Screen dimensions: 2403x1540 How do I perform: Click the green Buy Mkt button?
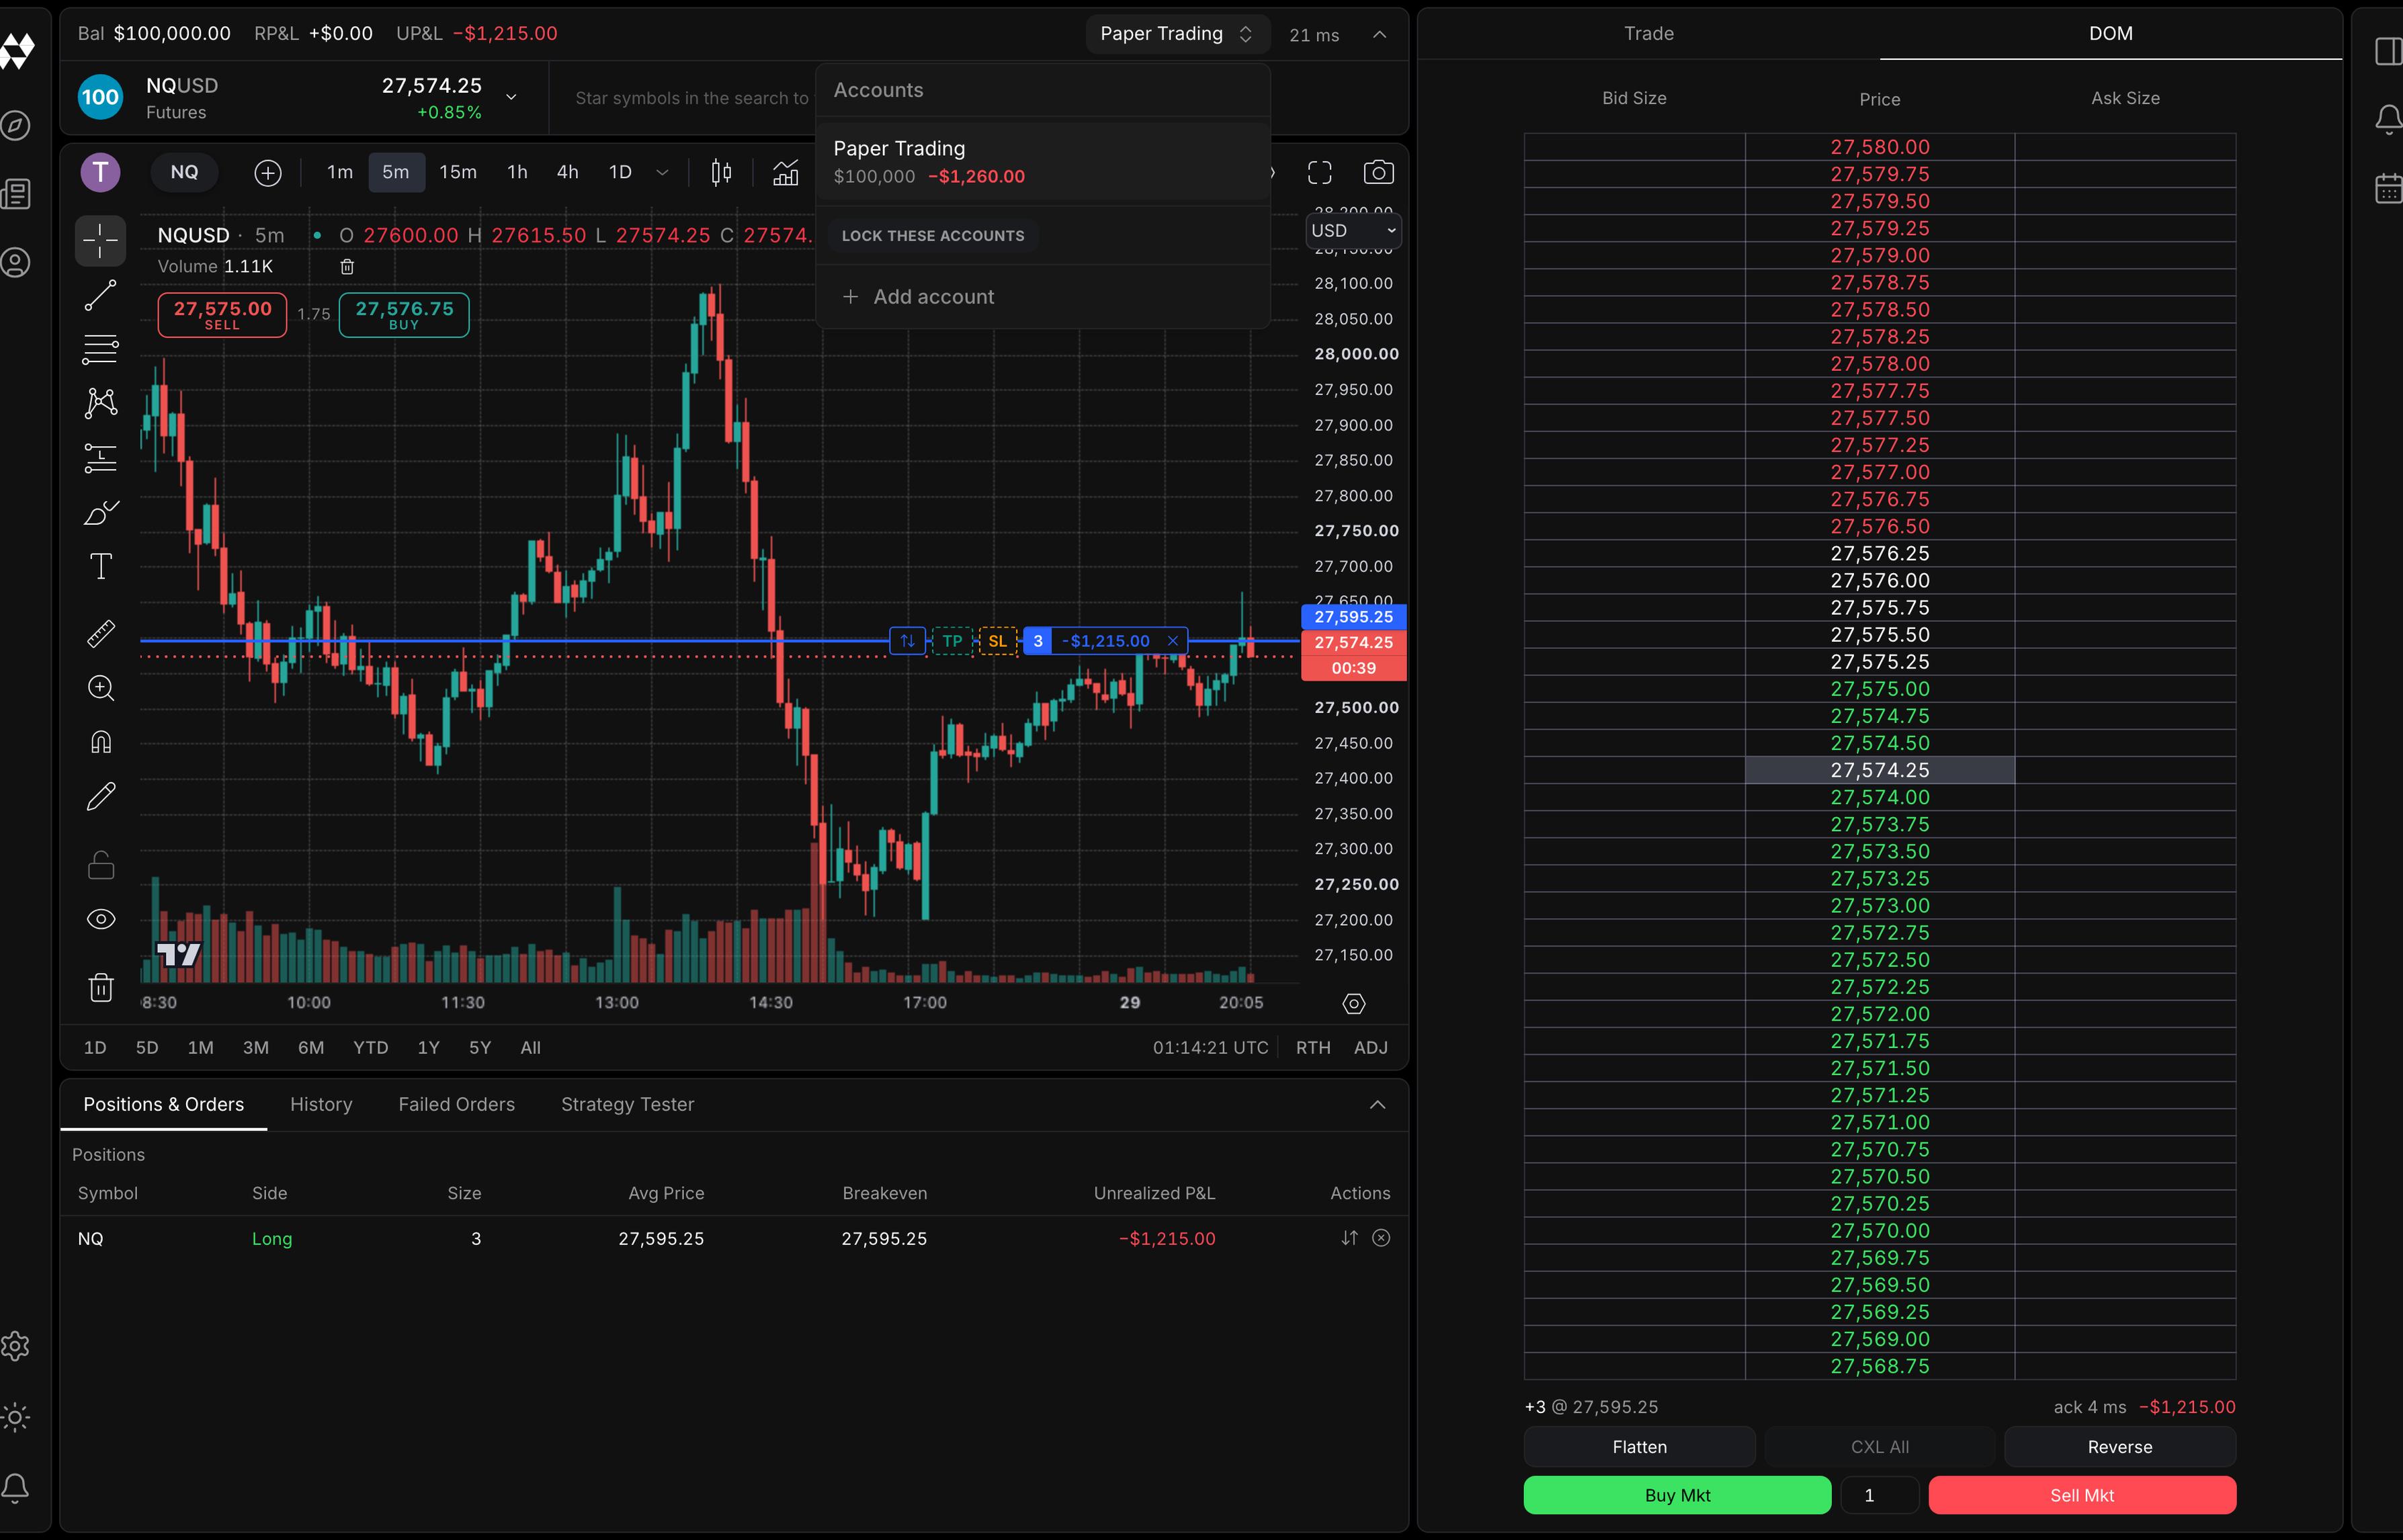pos(1677,1495)
